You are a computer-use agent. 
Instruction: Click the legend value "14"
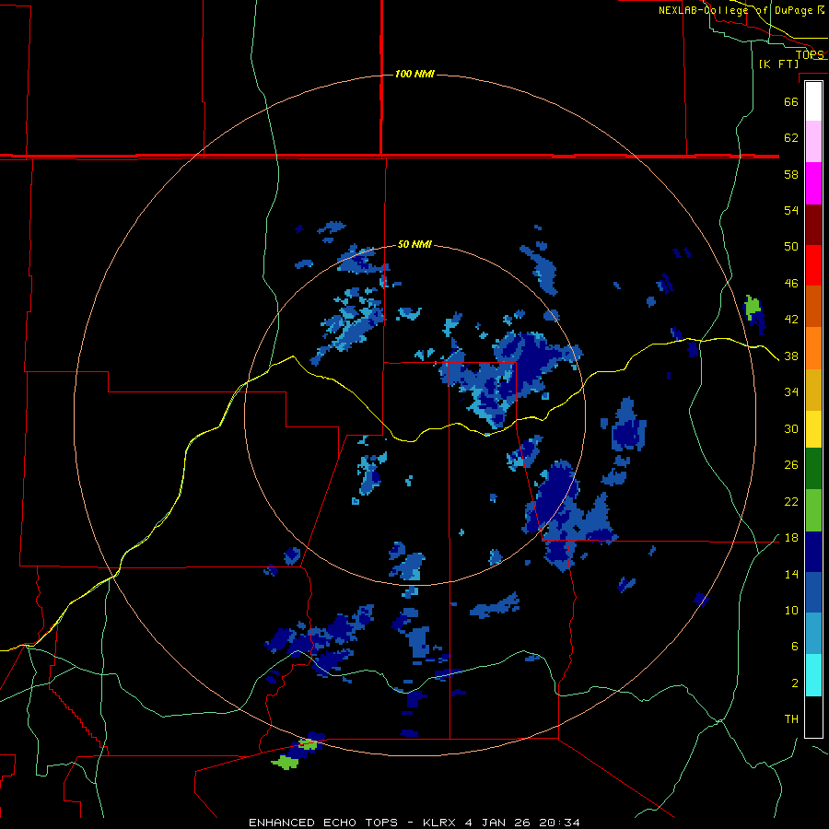point(791,575)
